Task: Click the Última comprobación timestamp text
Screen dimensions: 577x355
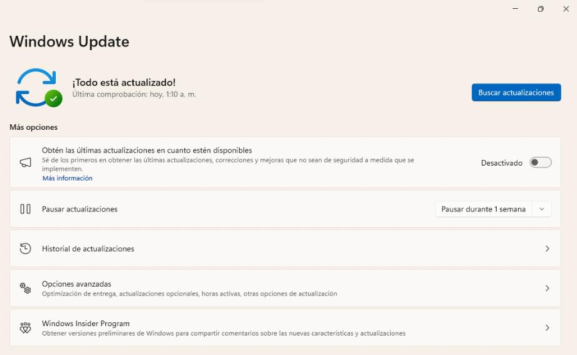Action: (x=134, y=94)
